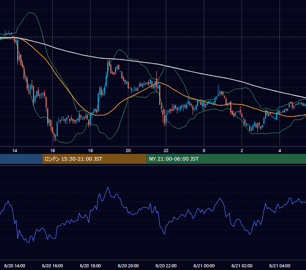Click the 14 hour axis label
Screen dimensions: 306x270
(x=15, y=151)
